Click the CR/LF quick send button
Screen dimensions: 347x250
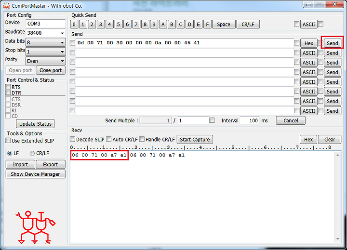(x=248, y=25)
